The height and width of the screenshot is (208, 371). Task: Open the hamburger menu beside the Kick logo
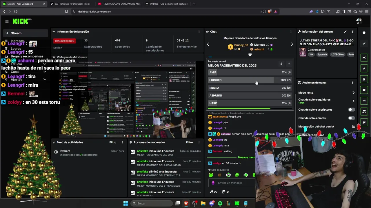click(x=7, y=21)
